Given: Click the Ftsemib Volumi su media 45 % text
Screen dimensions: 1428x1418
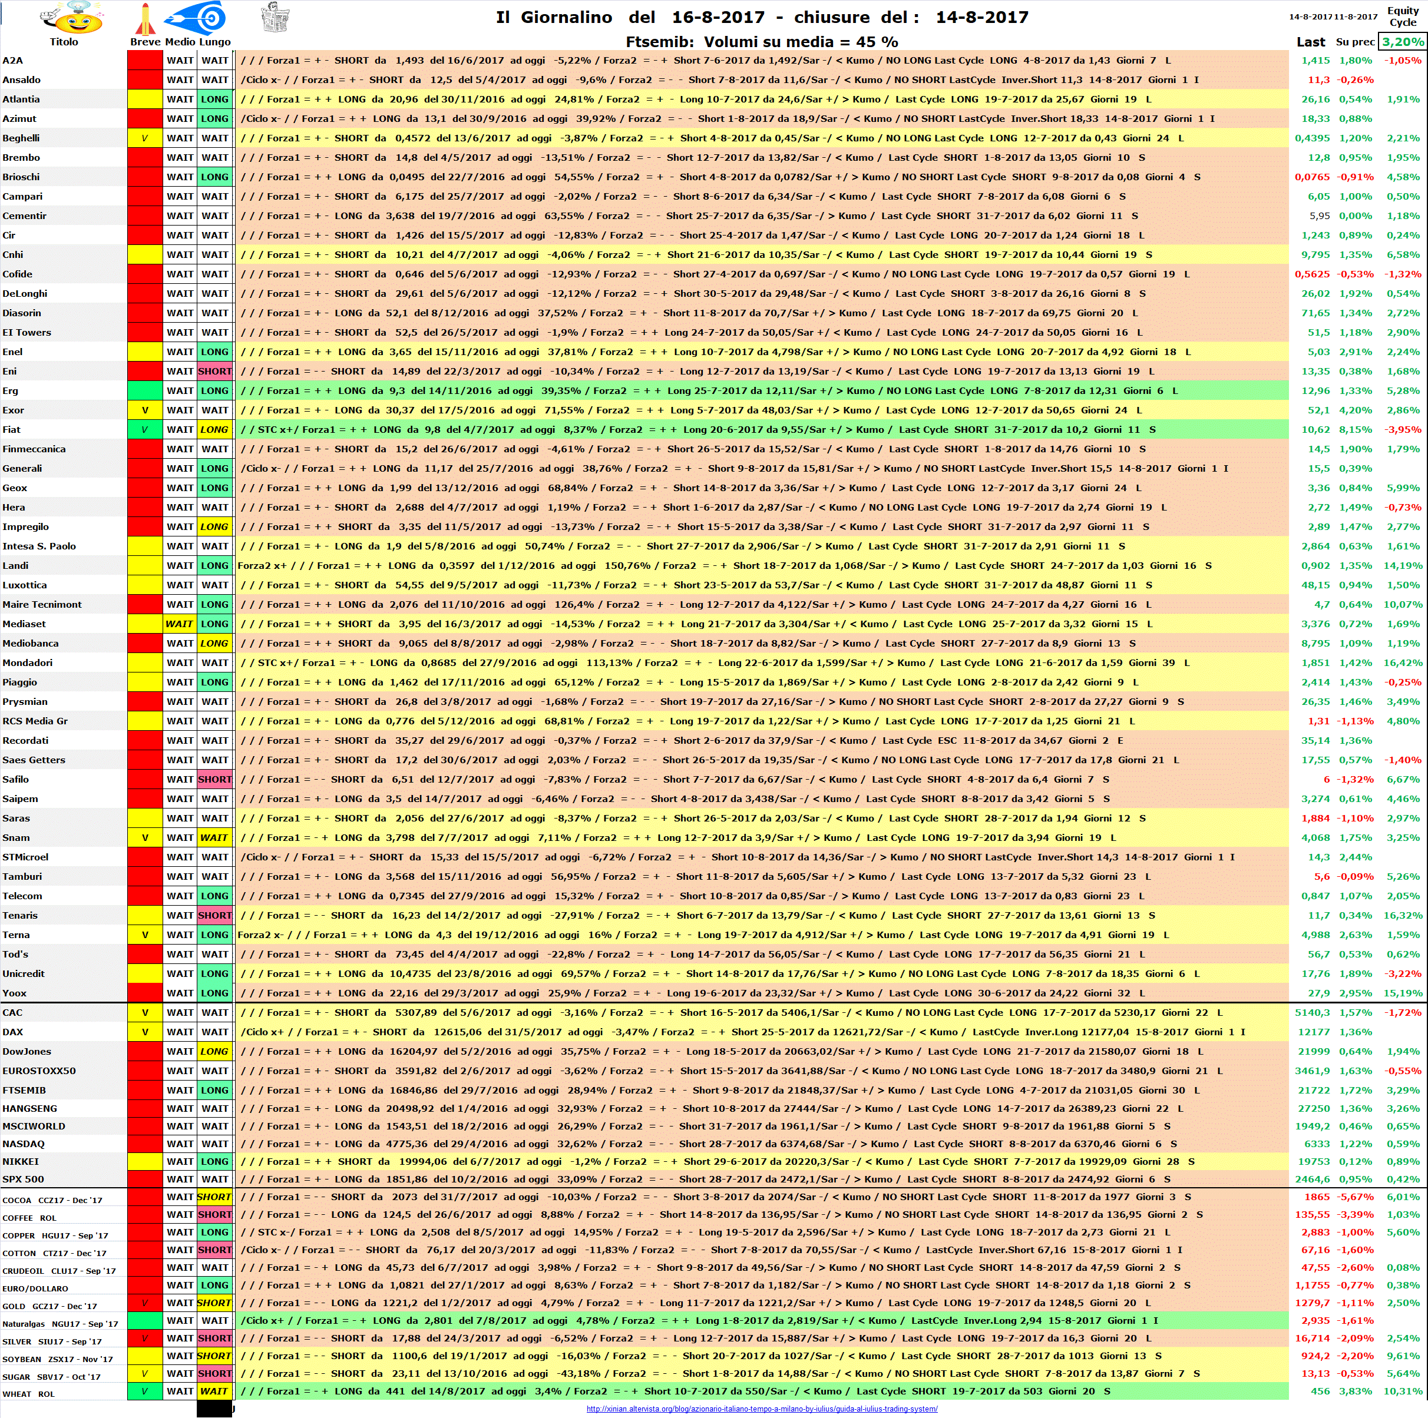Looking at the screenshot, I should 762,42.
